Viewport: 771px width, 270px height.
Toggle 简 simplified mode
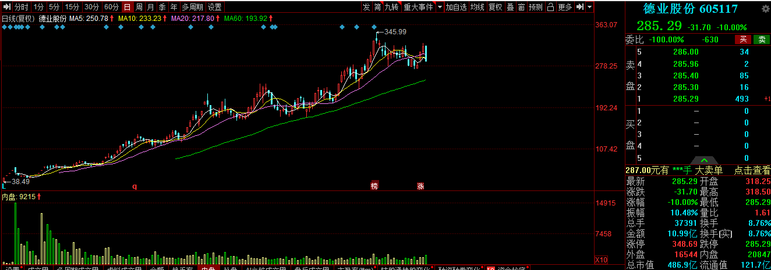coord(378,7)
